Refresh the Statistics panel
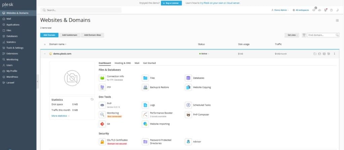Viewport: 344px width, 150px height. pos(92,99)
